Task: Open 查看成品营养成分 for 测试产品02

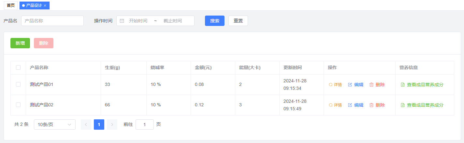Action: click(422, 105)
